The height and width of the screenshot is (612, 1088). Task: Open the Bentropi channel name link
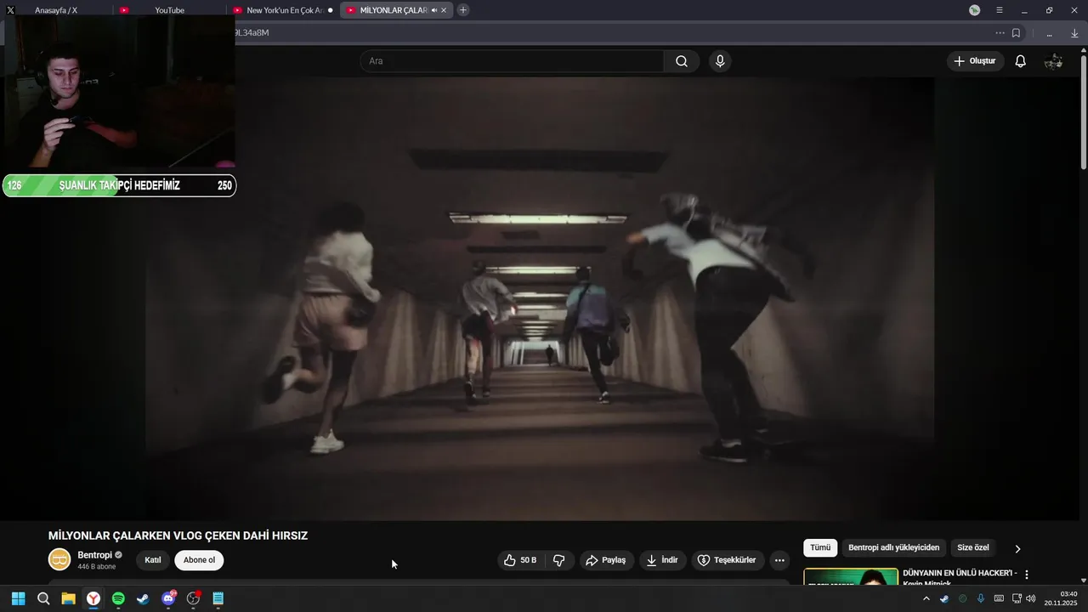[94, 555]
